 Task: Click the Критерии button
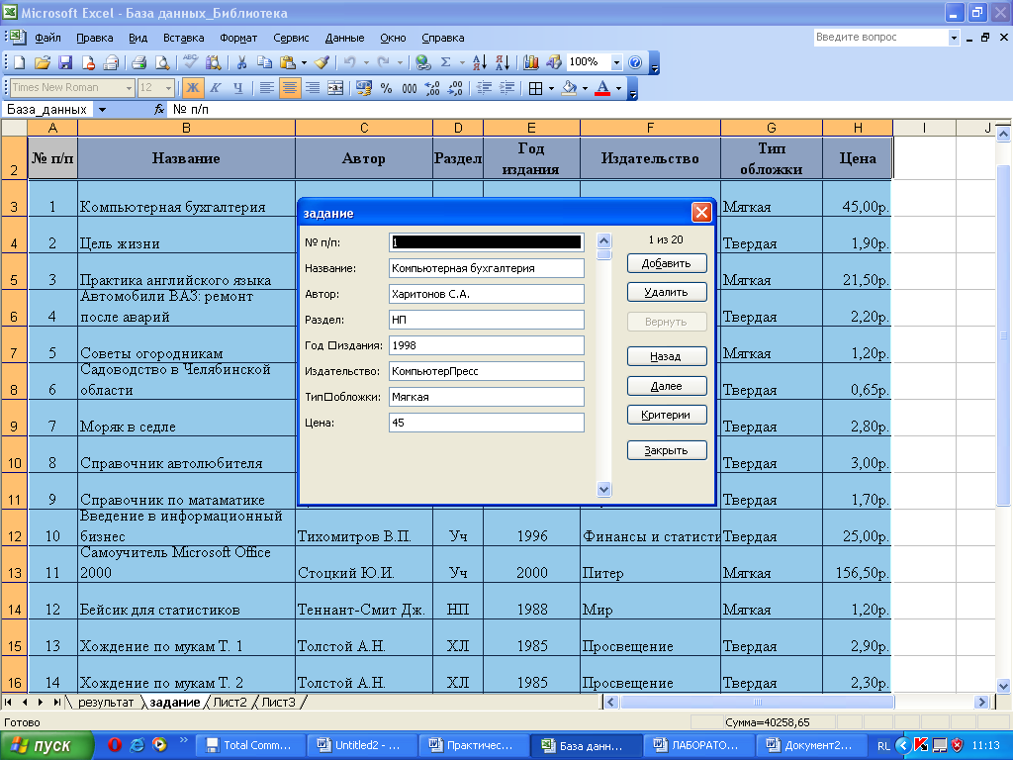pyautogui.click(x=667, y=415)
